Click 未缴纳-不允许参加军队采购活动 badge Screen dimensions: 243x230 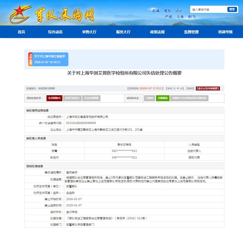189,98
